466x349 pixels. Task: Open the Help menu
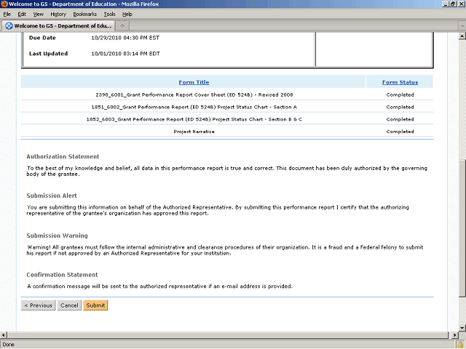(x=127, y=15)
